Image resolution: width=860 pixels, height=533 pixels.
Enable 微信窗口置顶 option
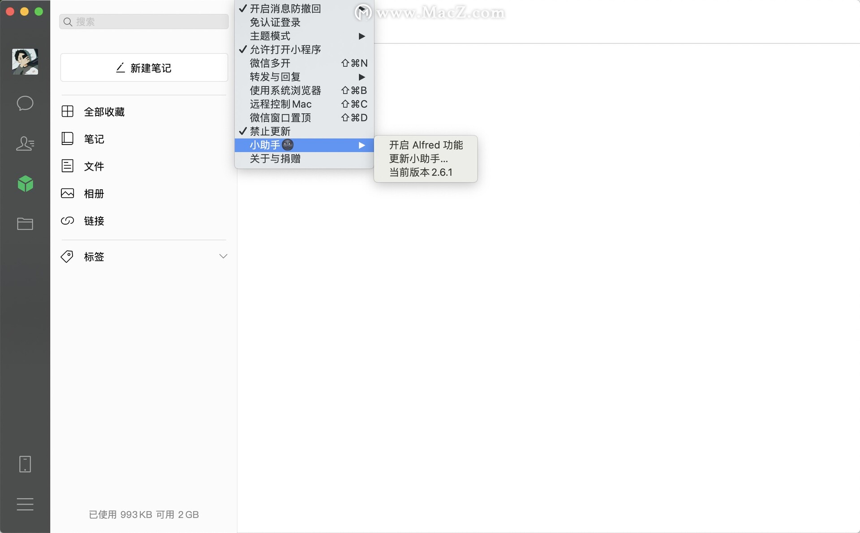(x=304, y=118)
